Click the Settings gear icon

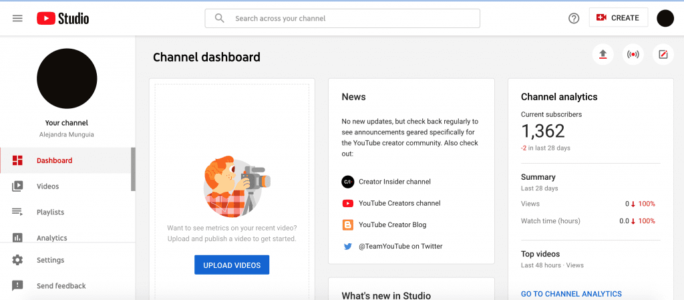tap(17, 260)
